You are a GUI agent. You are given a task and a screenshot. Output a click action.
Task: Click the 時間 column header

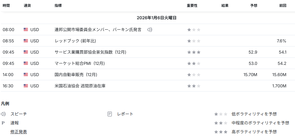[6, 6]
